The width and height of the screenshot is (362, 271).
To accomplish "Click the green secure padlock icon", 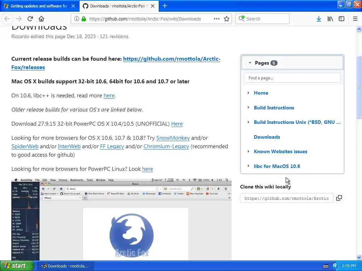I will (84, 19).
